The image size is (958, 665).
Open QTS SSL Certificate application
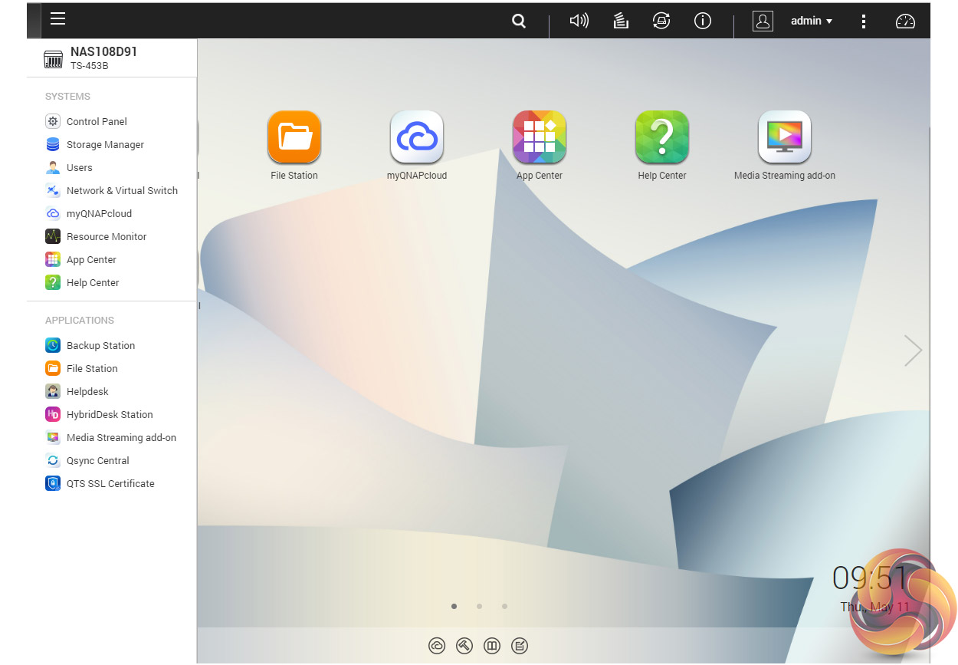point(111,483)
